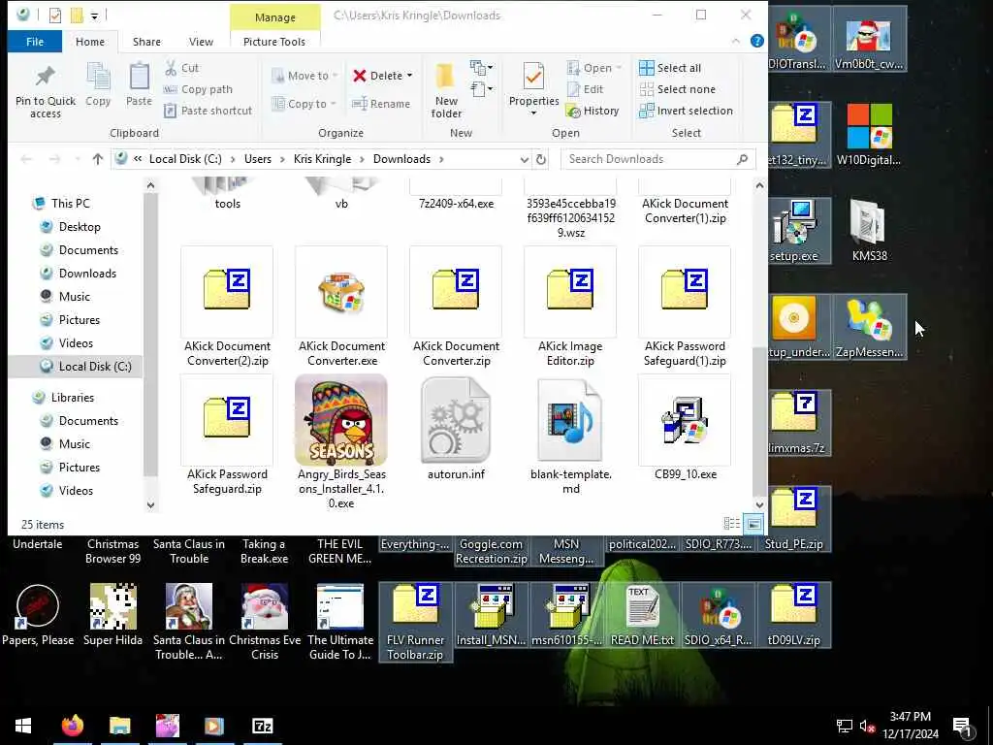This screenshot has width=993, height=745.
Task: Switch to View ribbon tab
Action: pos(201,42)
